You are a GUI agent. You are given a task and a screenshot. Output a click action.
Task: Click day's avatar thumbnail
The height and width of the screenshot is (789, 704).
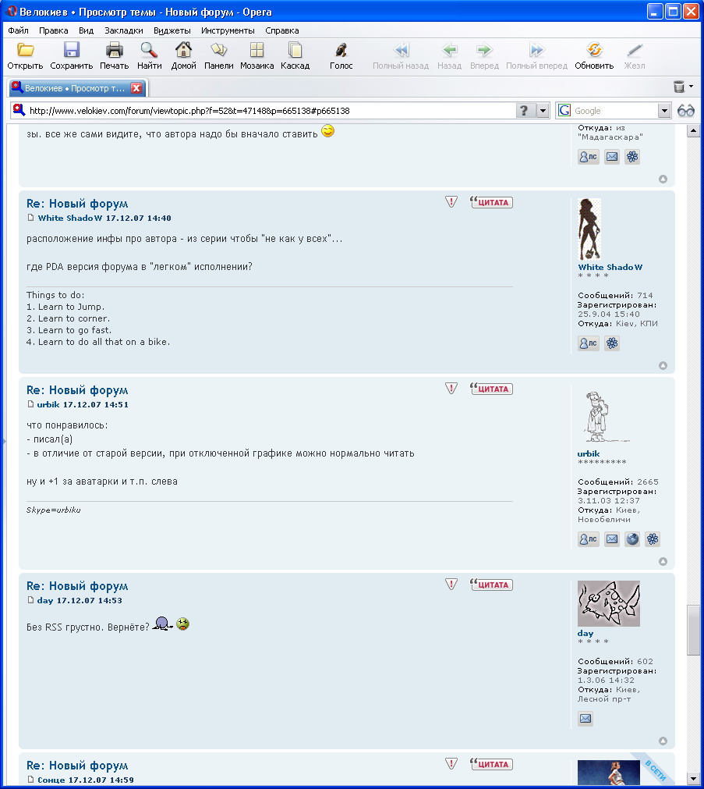point(608,603)
